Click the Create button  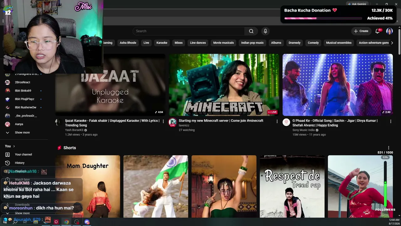(x=361, y=31)
